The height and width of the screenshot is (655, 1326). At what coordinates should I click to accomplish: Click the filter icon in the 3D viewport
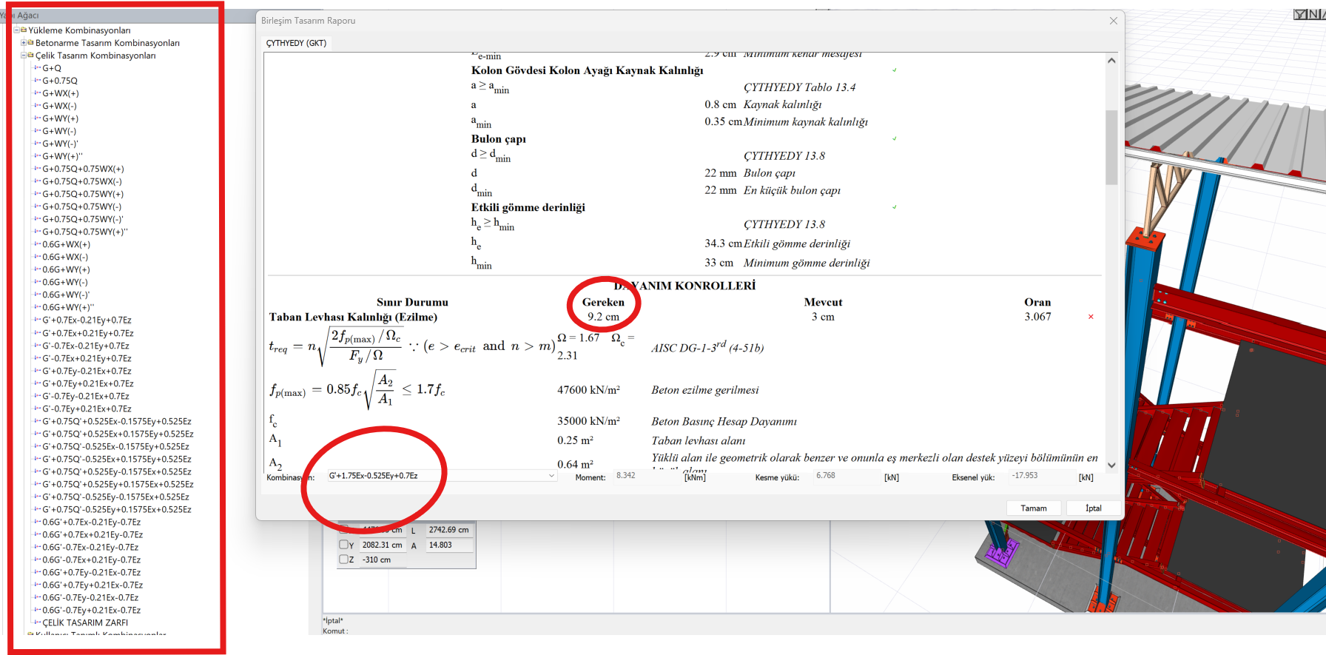coord(1300,15)
